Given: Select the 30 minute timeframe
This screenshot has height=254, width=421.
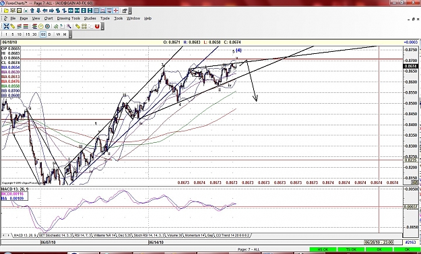Looking at the screenshot, I should coord(34,34).
